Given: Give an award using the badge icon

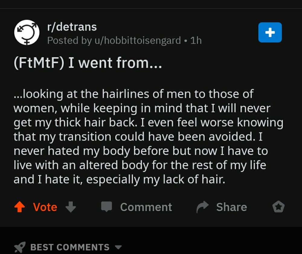Looking at the screenshot, I should [x=278, y=207].
